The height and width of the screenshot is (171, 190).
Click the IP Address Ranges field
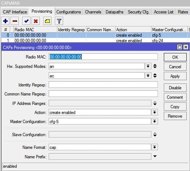[x=100, y=103]
